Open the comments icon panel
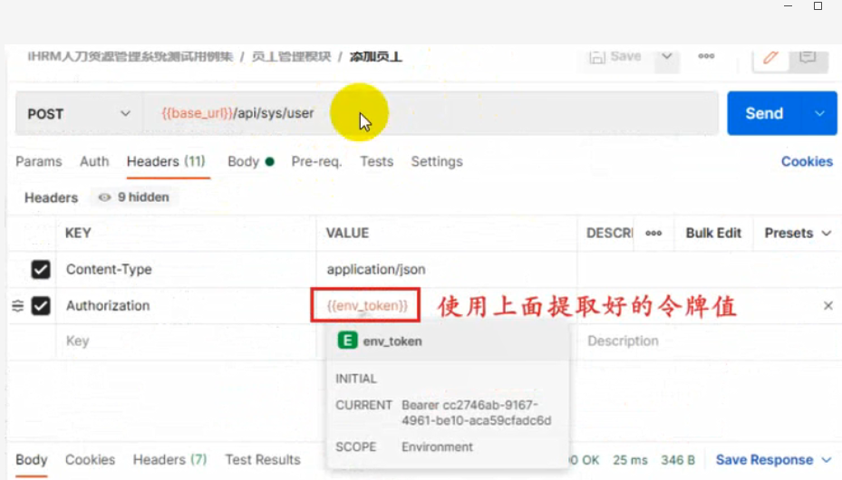 808,57
